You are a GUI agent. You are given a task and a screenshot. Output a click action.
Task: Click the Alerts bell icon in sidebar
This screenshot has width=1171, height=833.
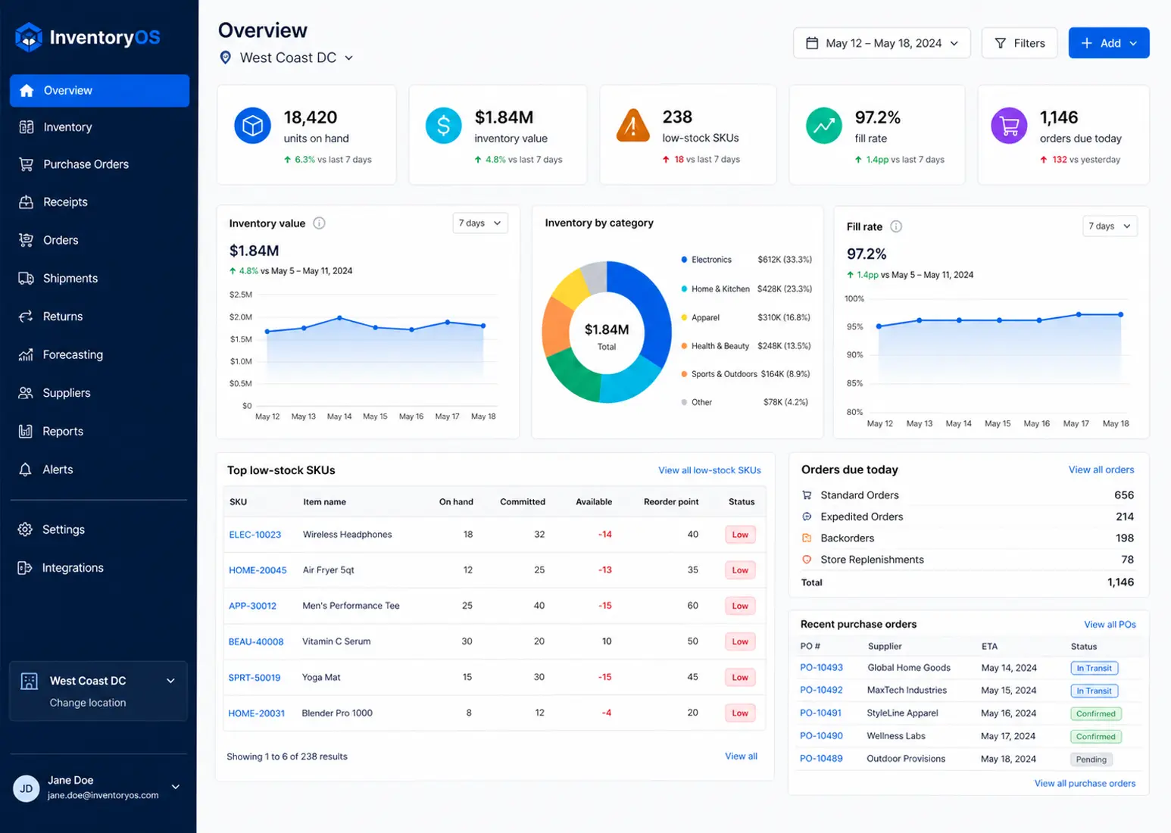tap(26, 470)
